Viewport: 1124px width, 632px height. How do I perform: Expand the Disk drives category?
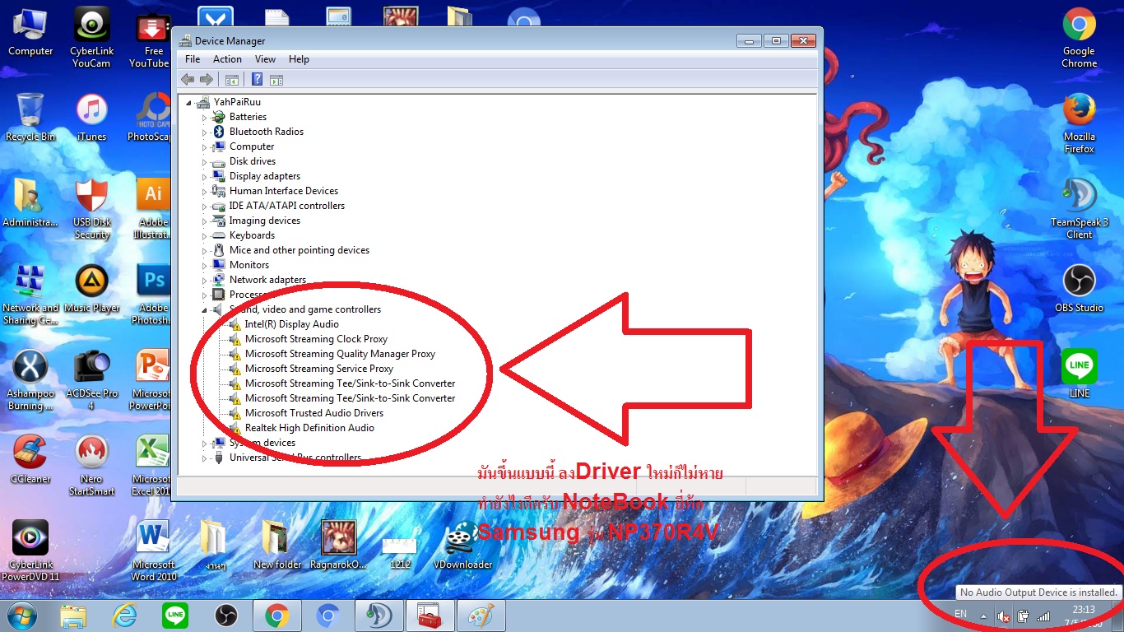pyautogui.click(x=205, y=161)
